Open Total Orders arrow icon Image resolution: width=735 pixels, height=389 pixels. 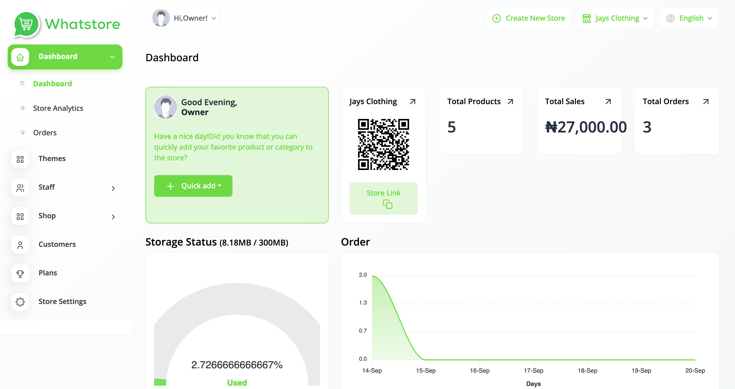706,102
